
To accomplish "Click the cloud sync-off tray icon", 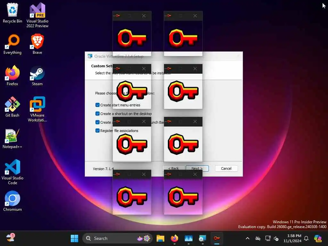I will pyautogui.click(x=258, y=238).
